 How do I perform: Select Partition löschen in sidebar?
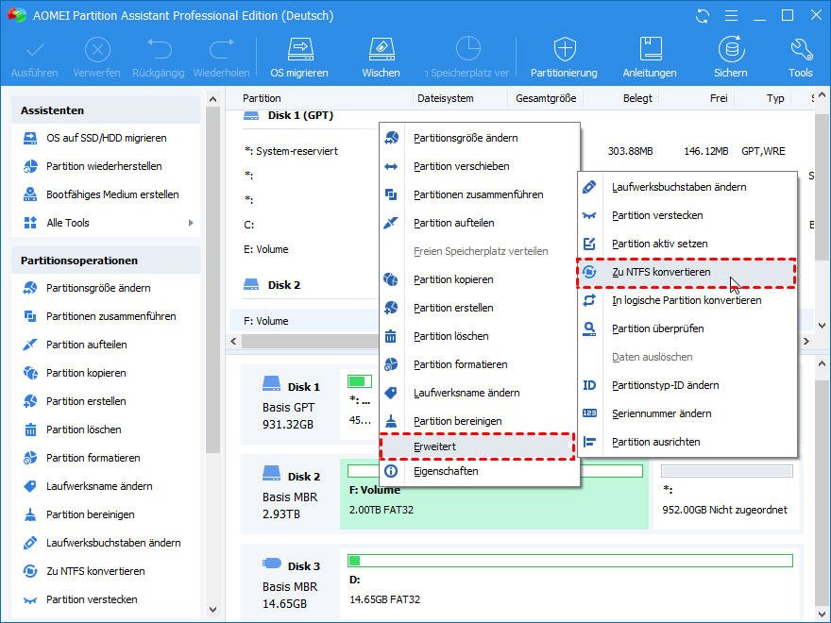point(84,429)
